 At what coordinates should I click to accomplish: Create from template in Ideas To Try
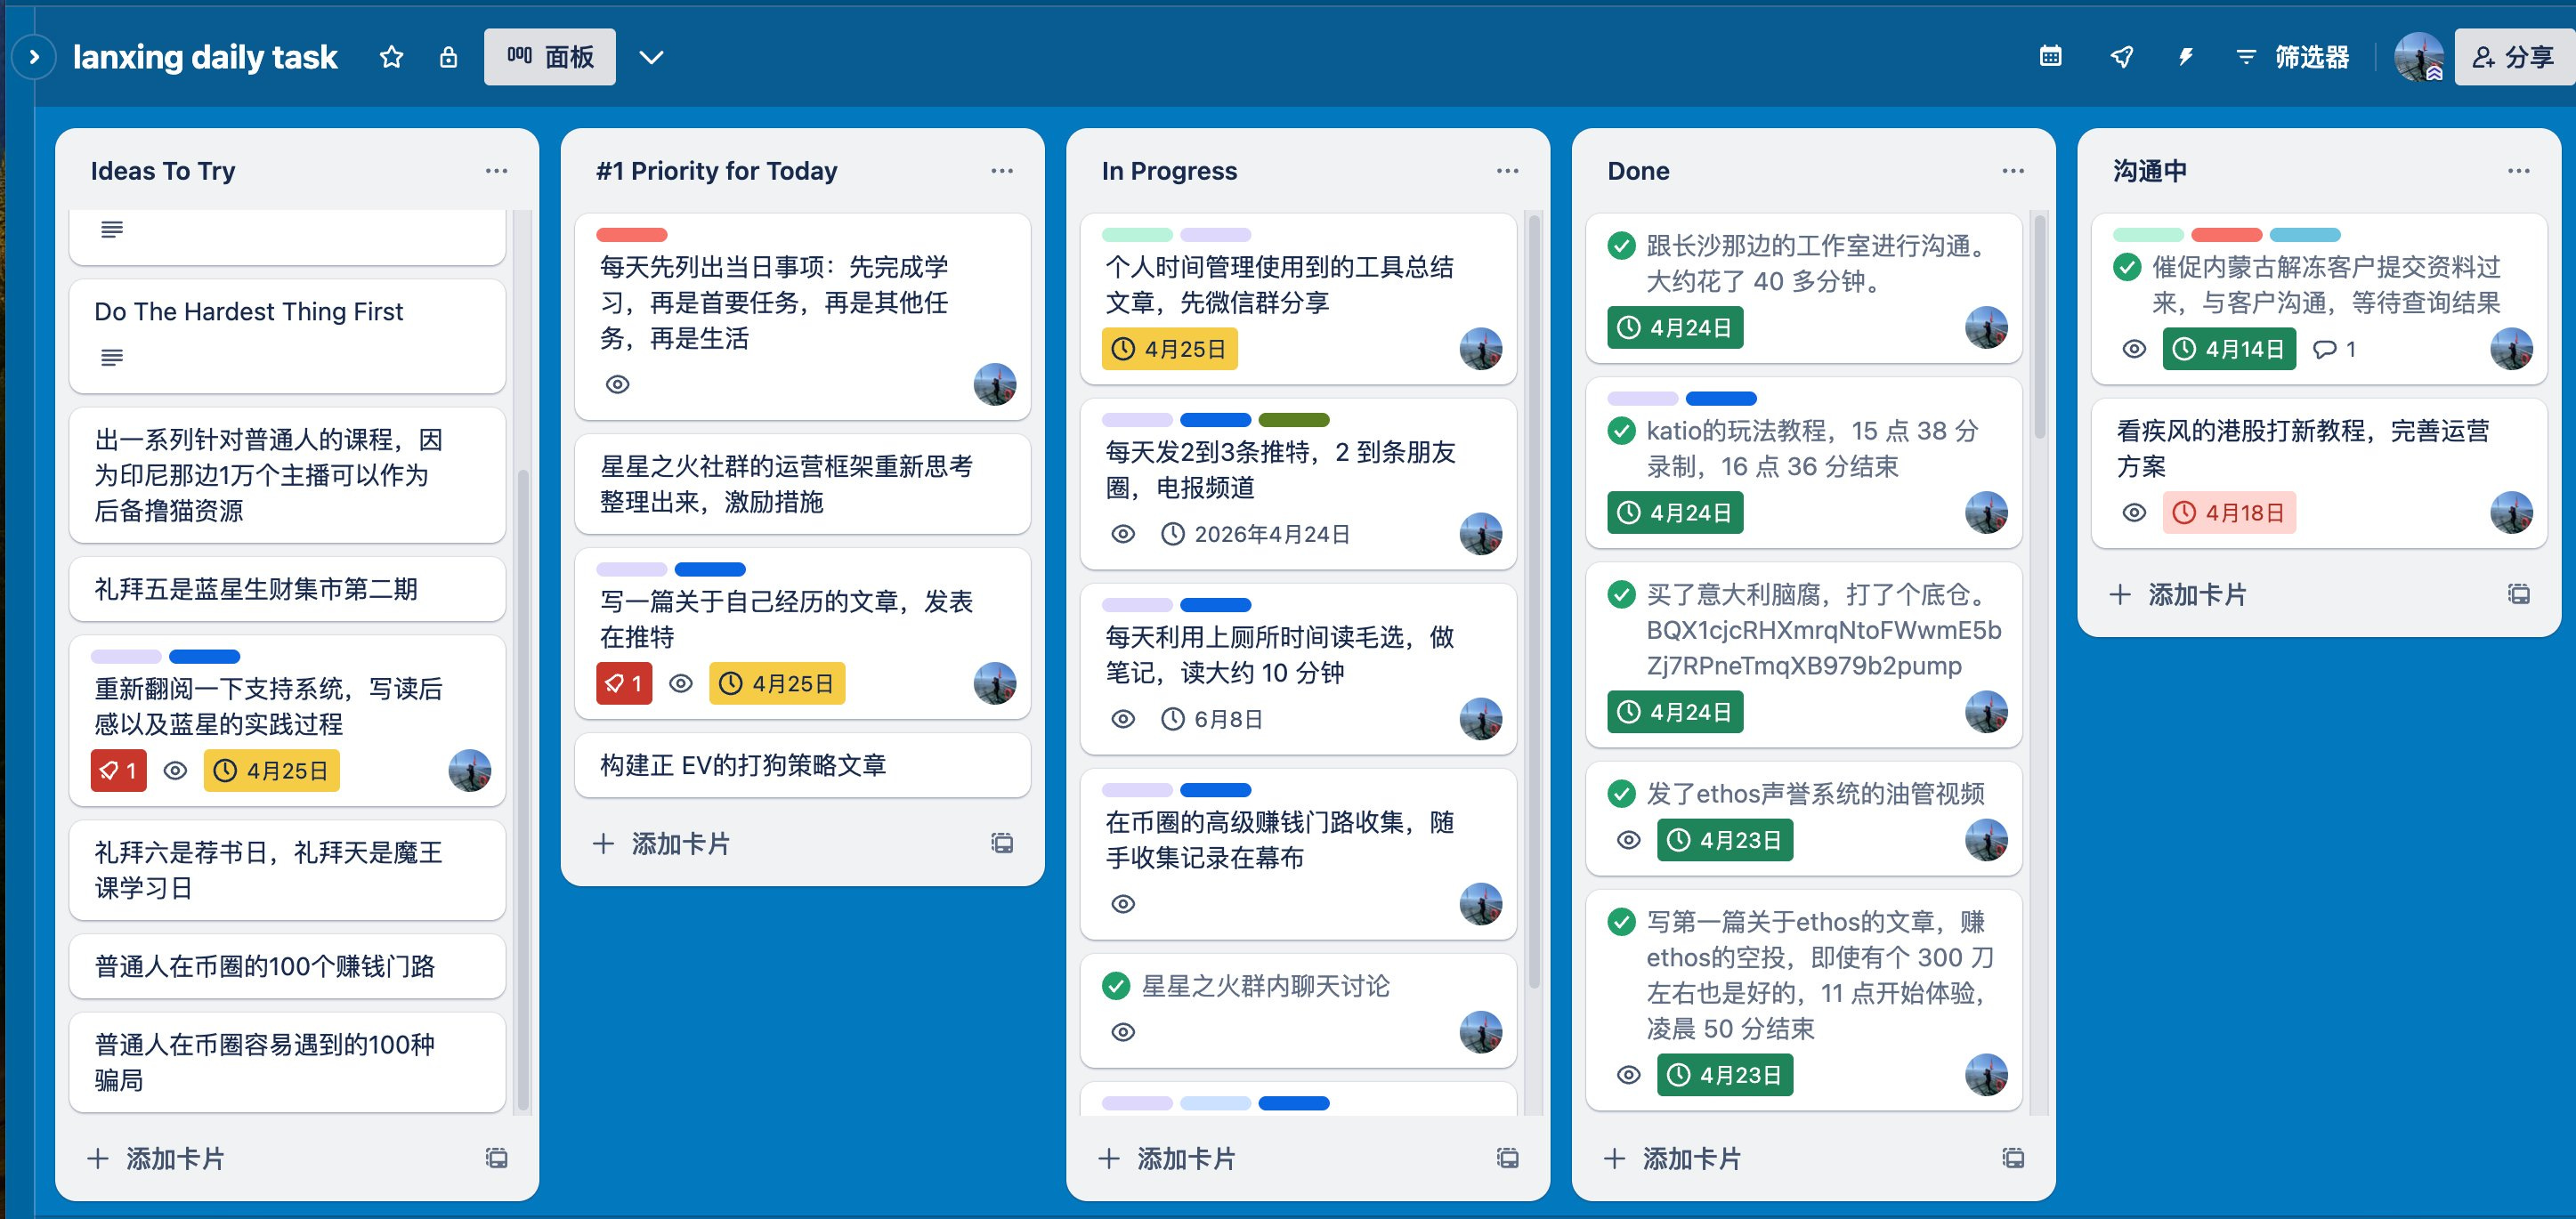(496, 1158)
